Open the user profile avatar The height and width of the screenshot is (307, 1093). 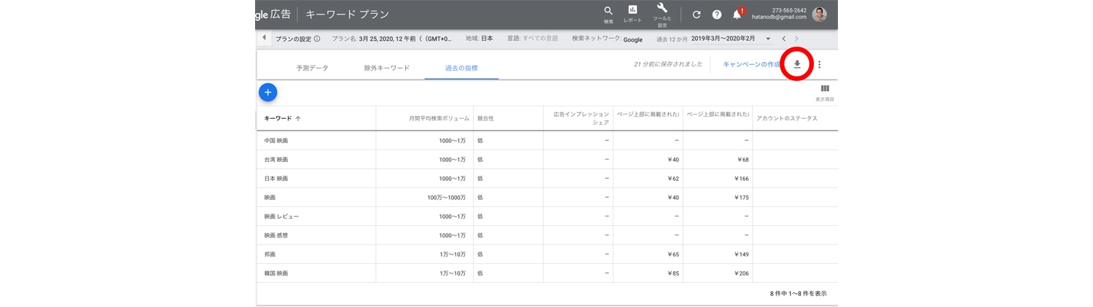pos(819,15)
